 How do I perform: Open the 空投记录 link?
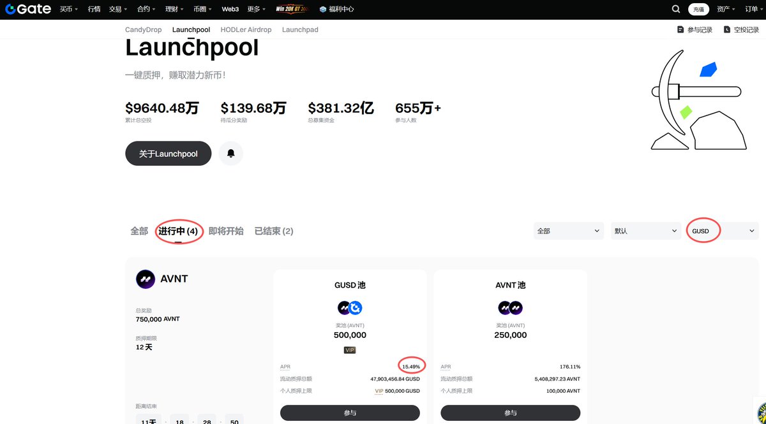[746, 30]
